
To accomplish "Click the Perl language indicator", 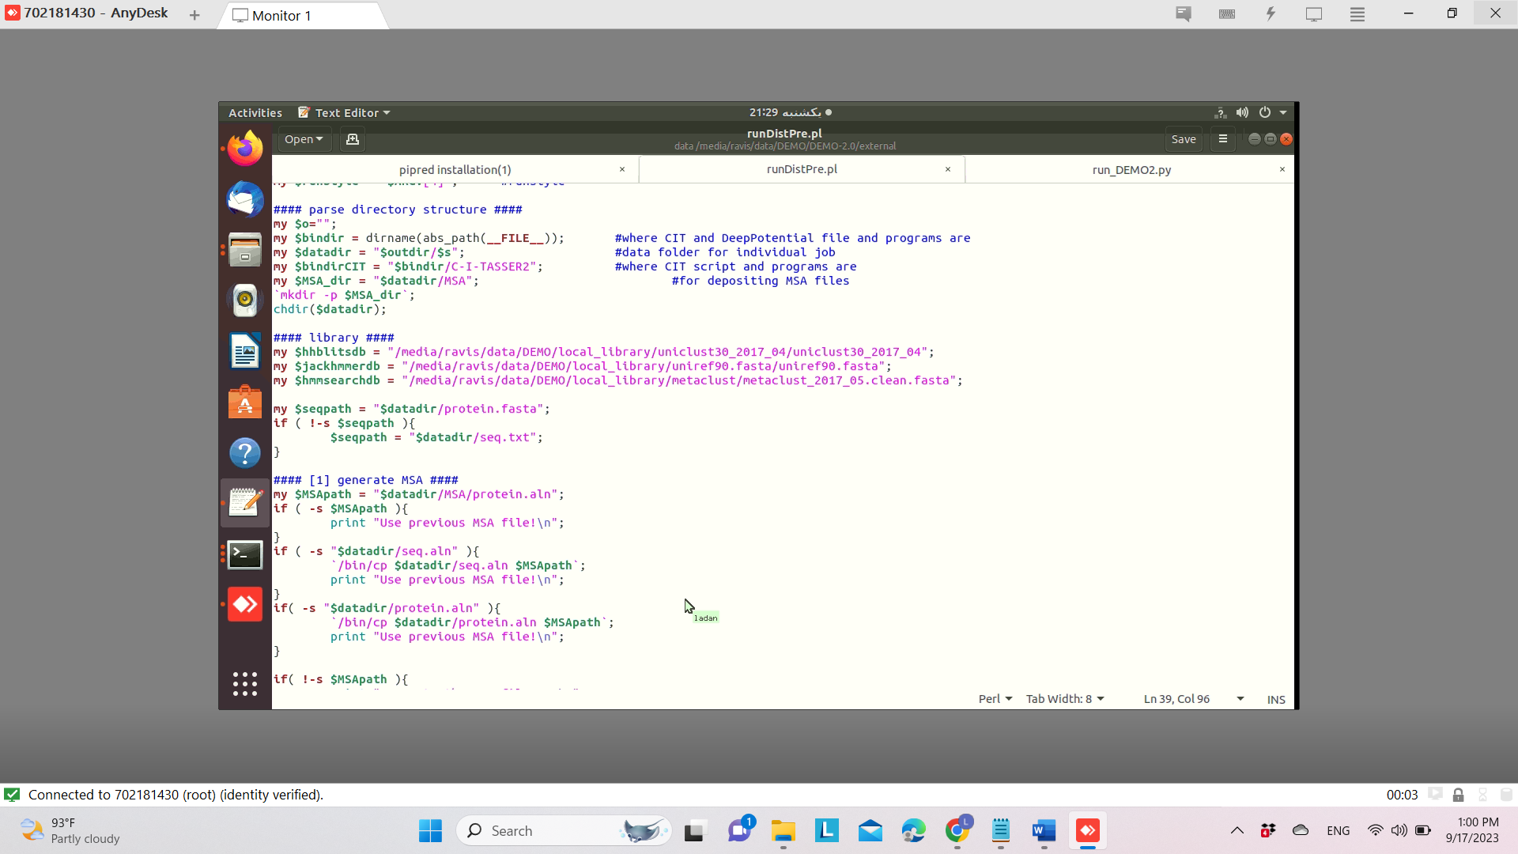I will [992, 701].
